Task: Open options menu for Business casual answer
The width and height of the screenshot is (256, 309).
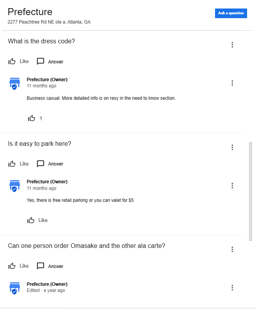Action: (x=232, y=83)
